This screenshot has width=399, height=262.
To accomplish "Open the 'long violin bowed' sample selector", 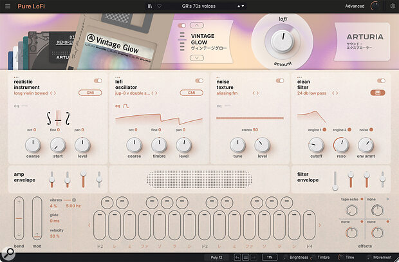I will click(x=31, y=93).
